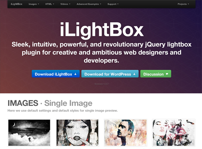Open the colorful kissing faces thumbnail

(174, 133)
